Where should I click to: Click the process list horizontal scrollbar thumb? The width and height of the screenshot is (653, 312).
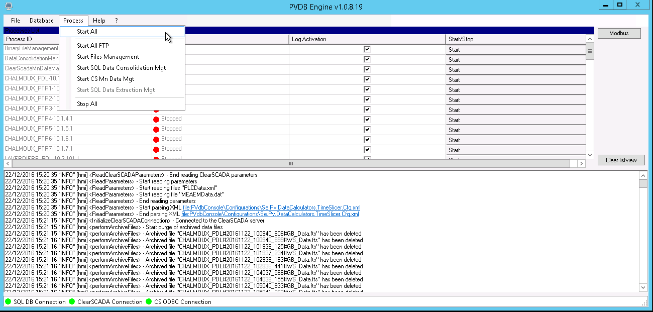(x=290, y=164)
